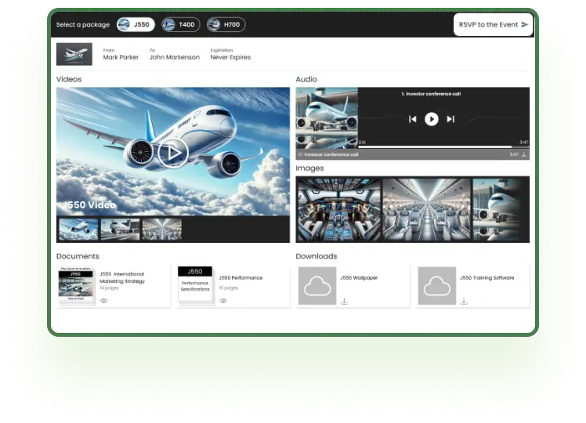Switch to the H700 package

coord(226,25)
